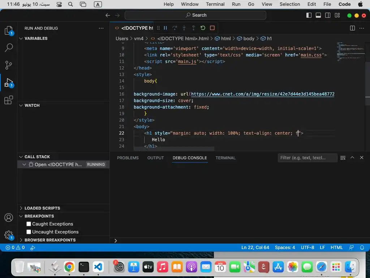Click the title bar Search box

pos(195,15)
